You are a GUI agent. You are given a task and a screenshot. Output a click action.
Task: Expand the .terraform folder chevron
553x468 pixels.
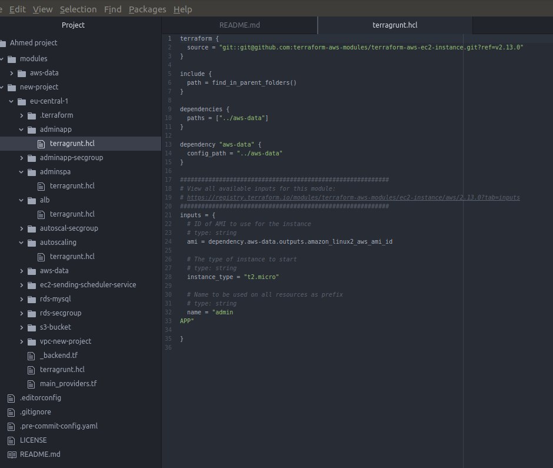click(x=22, y=115)
